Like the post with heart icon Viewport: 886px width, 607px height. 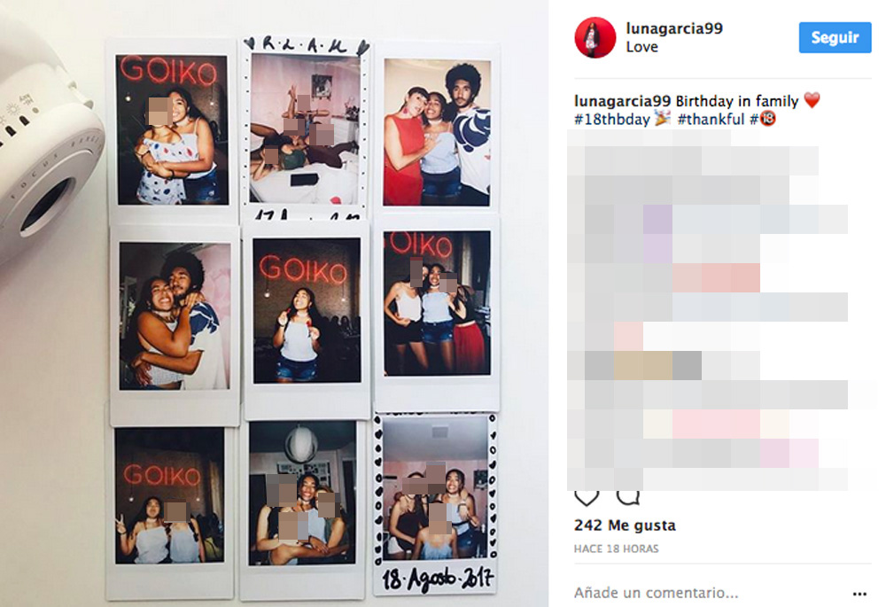(587, 498)
